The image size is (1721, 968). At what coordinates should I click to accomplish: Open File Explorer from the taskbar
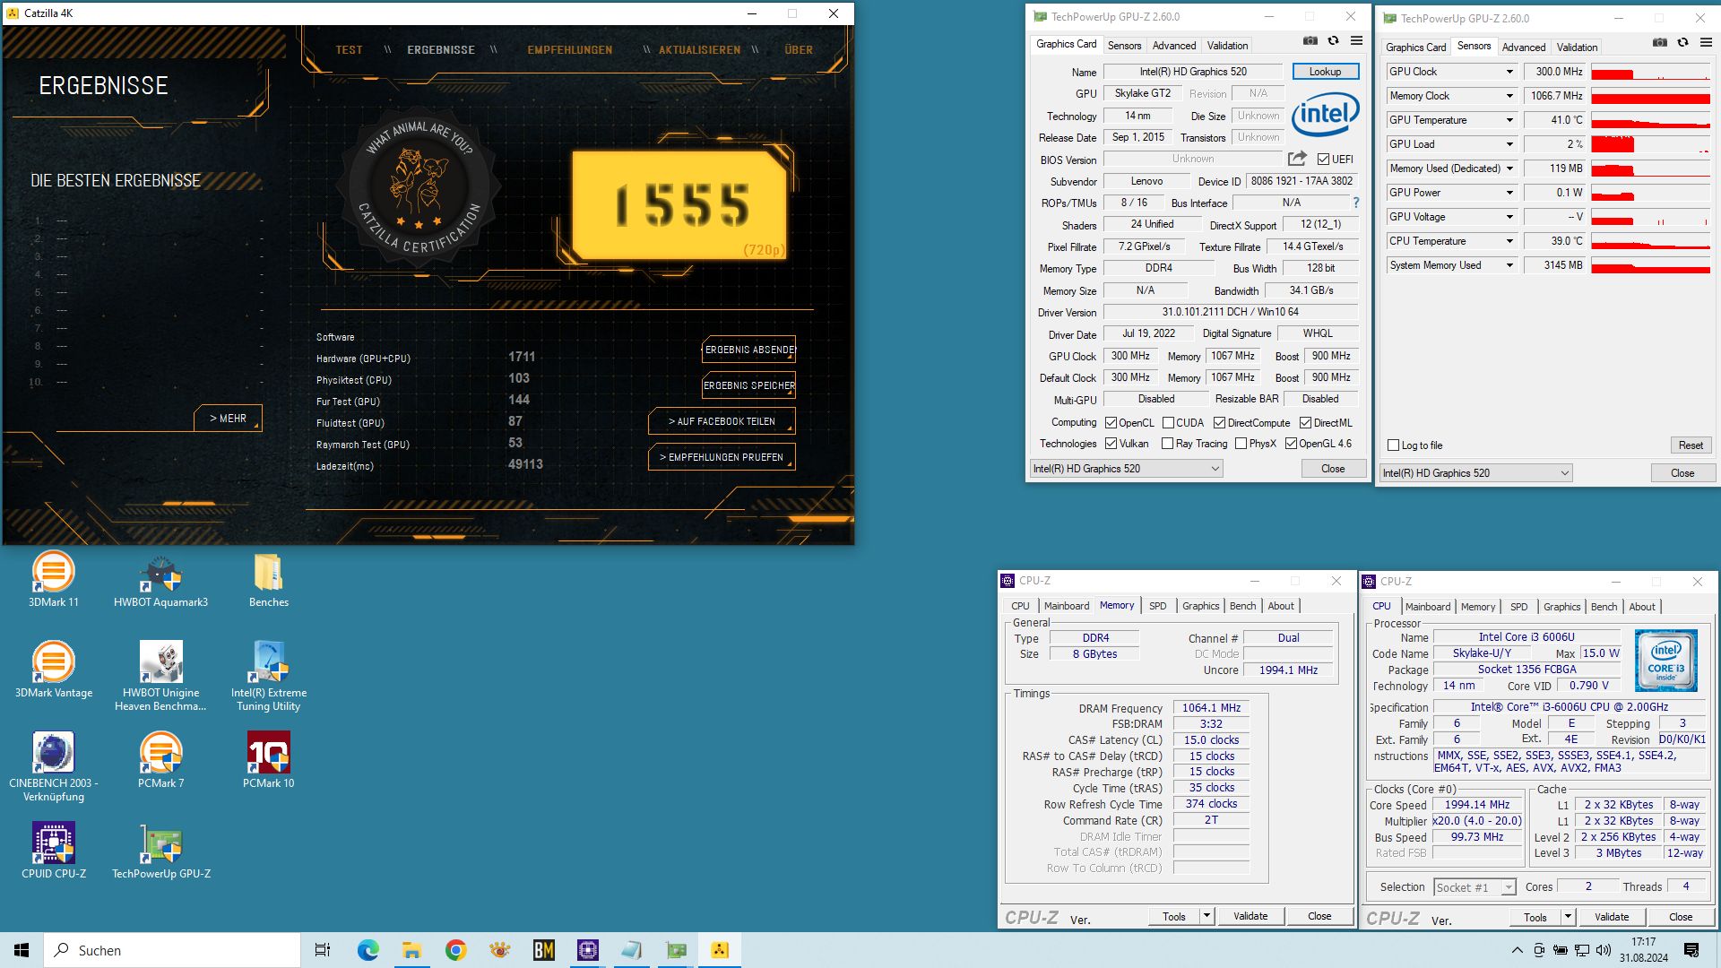(x=411, y=950)
